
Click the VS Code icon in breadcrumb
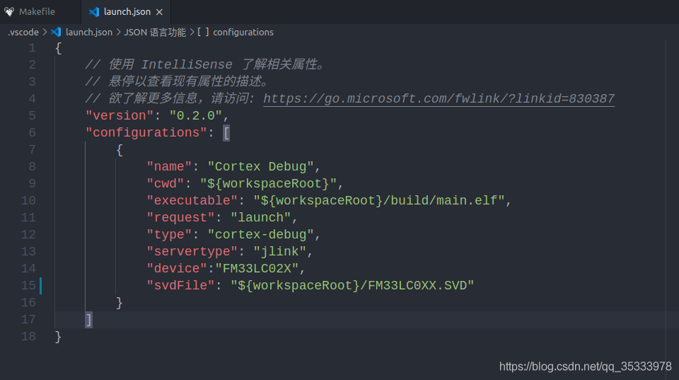pos(56,32)
